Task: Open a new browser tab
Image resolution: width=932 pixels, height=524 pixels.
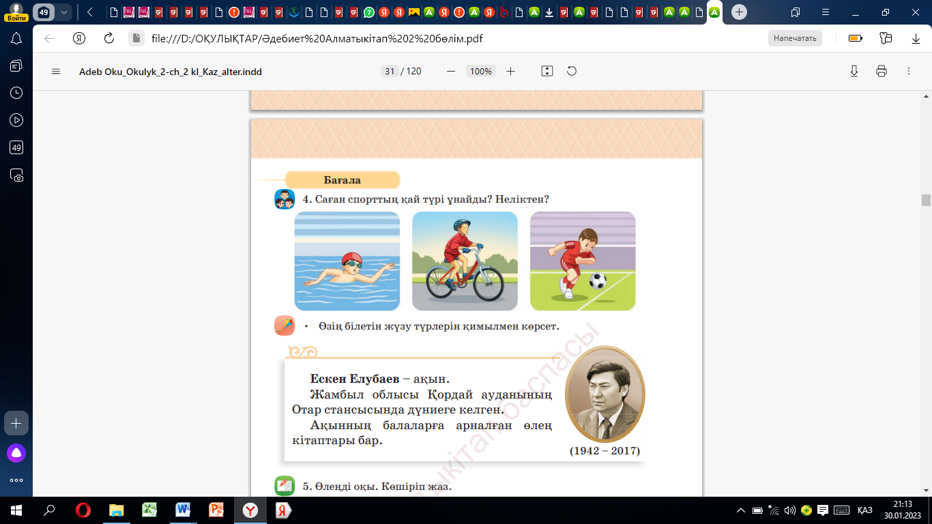Action: pos(739,12)
